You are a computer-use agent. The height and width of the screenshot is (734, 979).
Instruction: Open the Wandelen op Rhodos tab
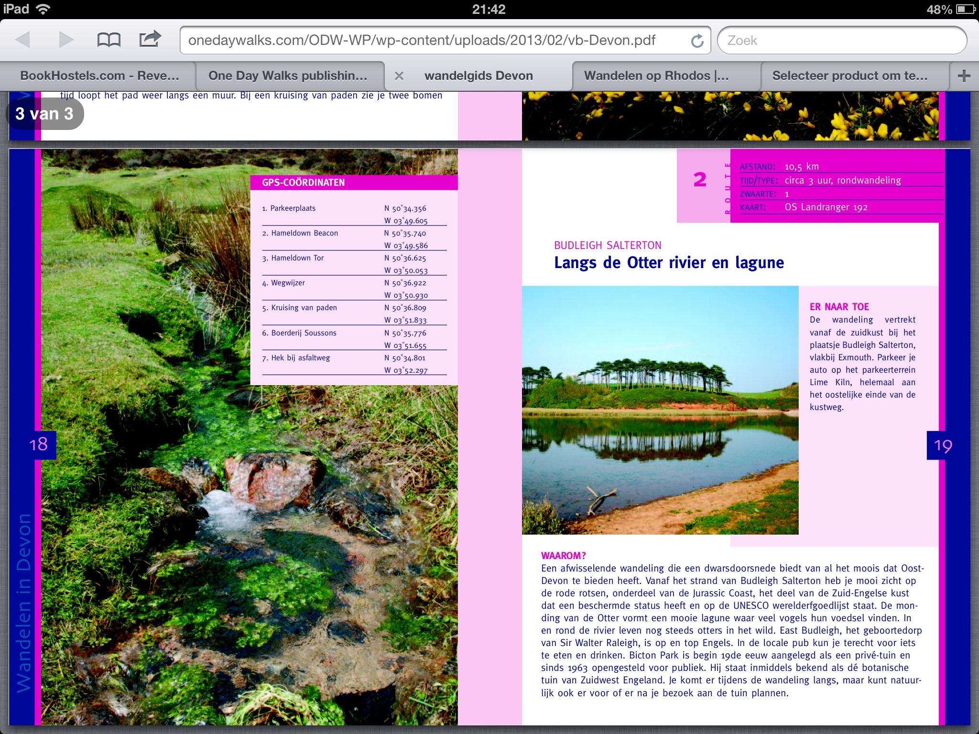[x=656, y=76]
